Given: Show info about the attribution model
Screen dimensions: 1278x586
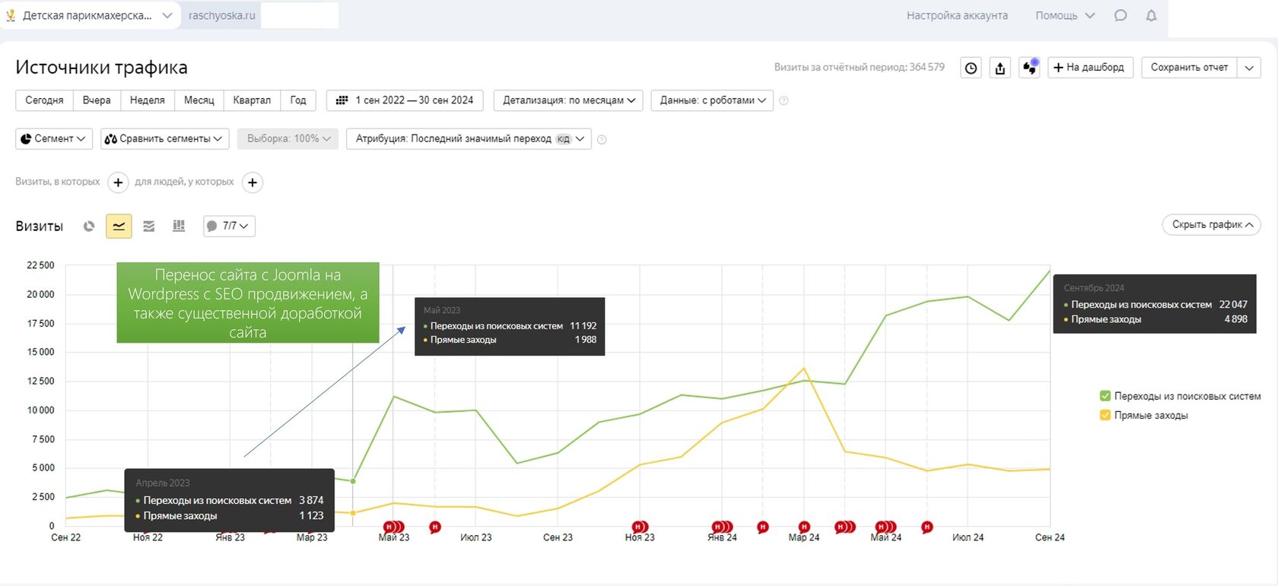Looking at the screenshot, I should coord(602,139).
